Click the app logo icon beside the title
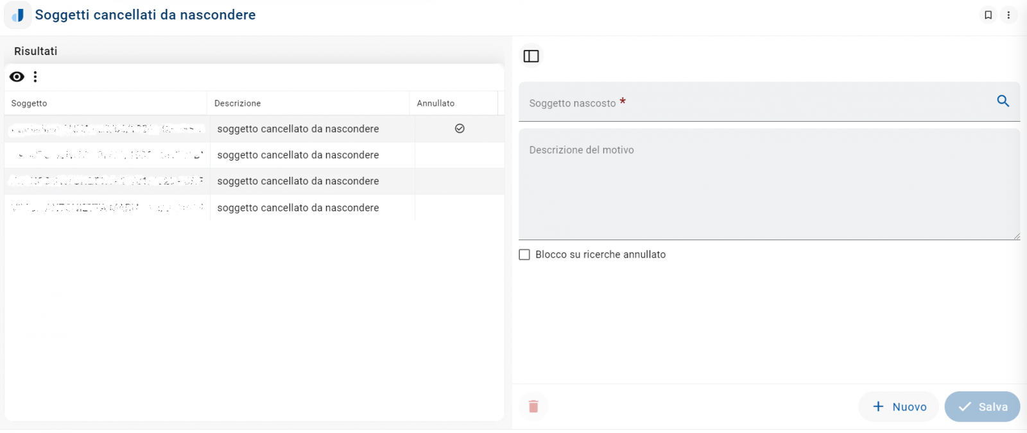 [18, 15]
